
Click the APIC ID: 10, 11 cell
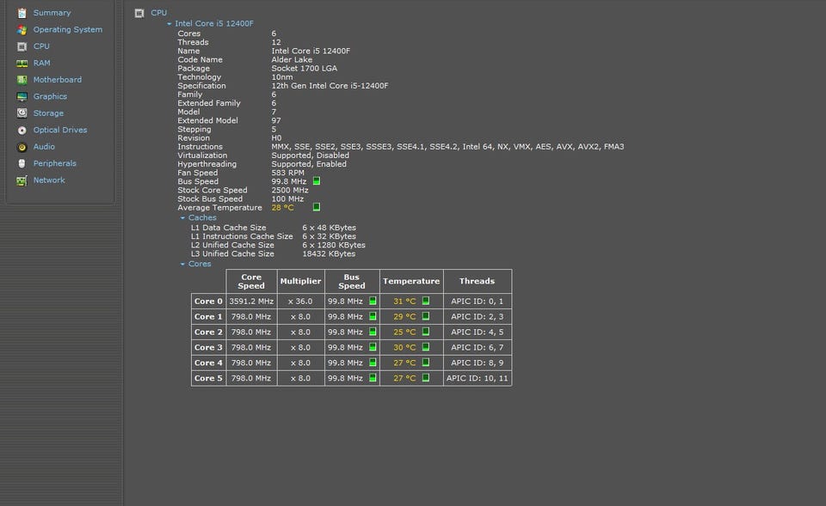pyautogui.click(x=478, y=378)
